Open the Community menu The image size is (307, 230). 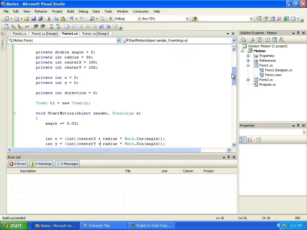[141, 11]
